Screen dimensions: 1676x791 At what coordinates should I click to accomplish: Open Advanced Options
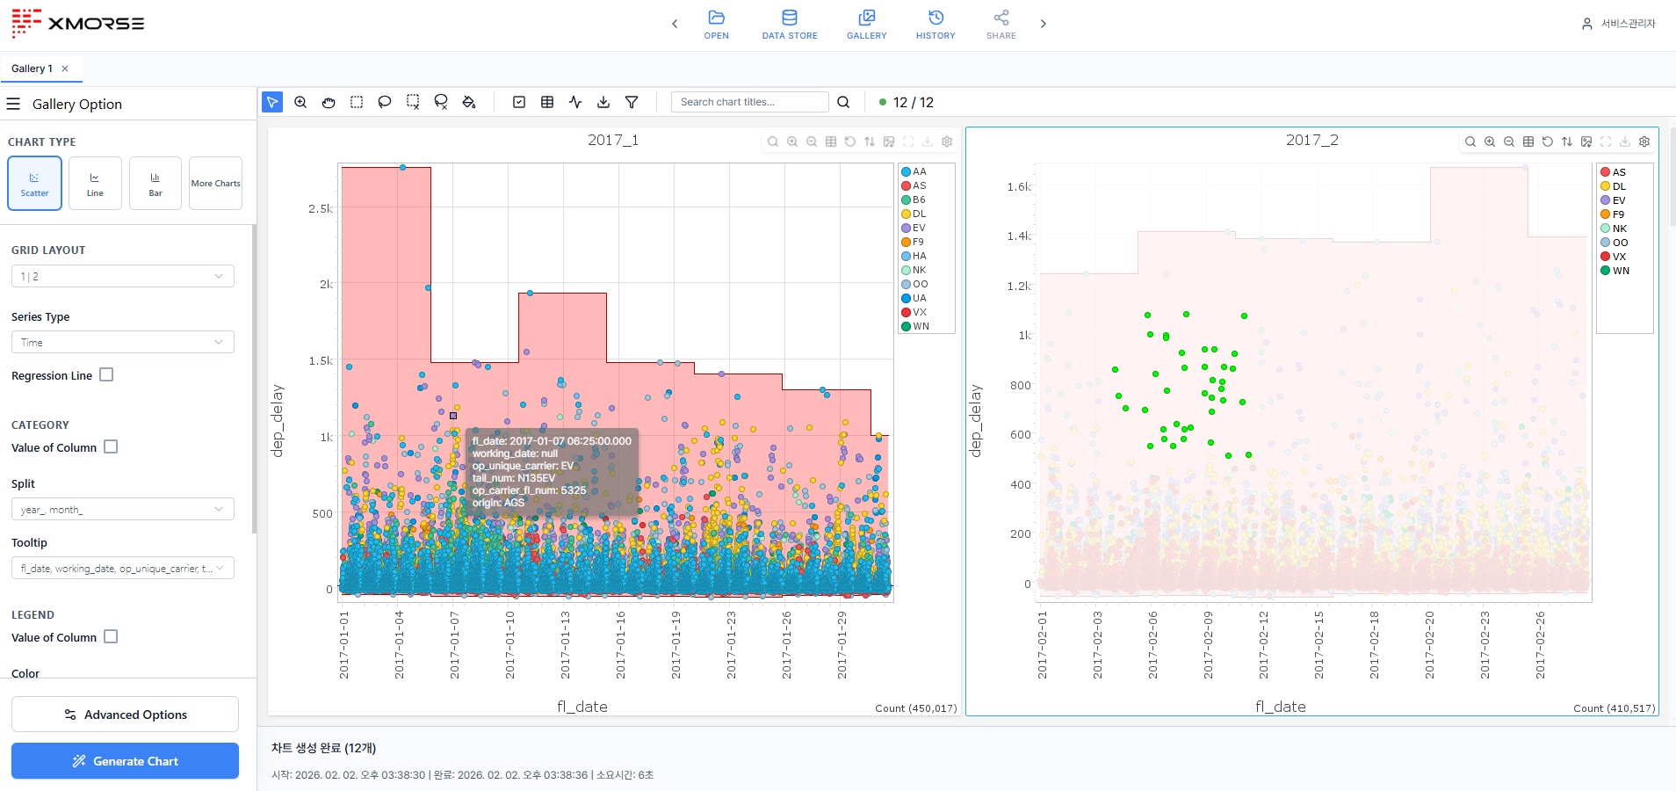125,715
